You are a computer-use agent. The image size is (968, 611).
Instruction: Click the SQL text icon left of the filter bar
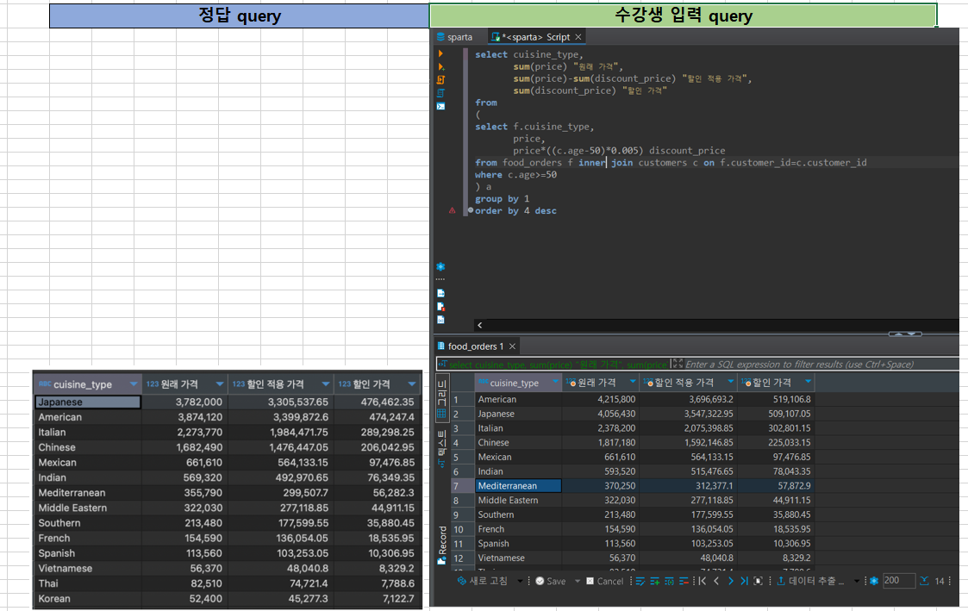443,365
